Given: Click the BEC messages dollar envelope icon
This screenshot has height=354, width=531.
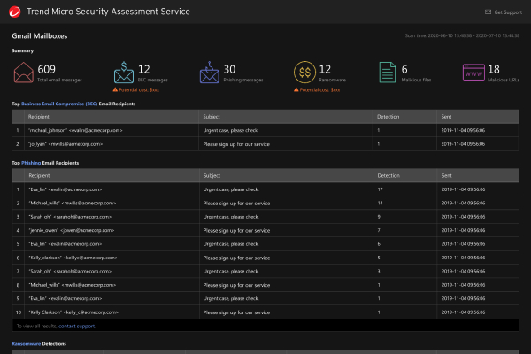Looking at the screenshot, I should click(x=124, y=73).
